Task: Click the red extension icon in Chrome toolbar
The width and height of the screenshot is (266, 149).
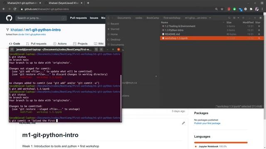Action: (229, 9)
